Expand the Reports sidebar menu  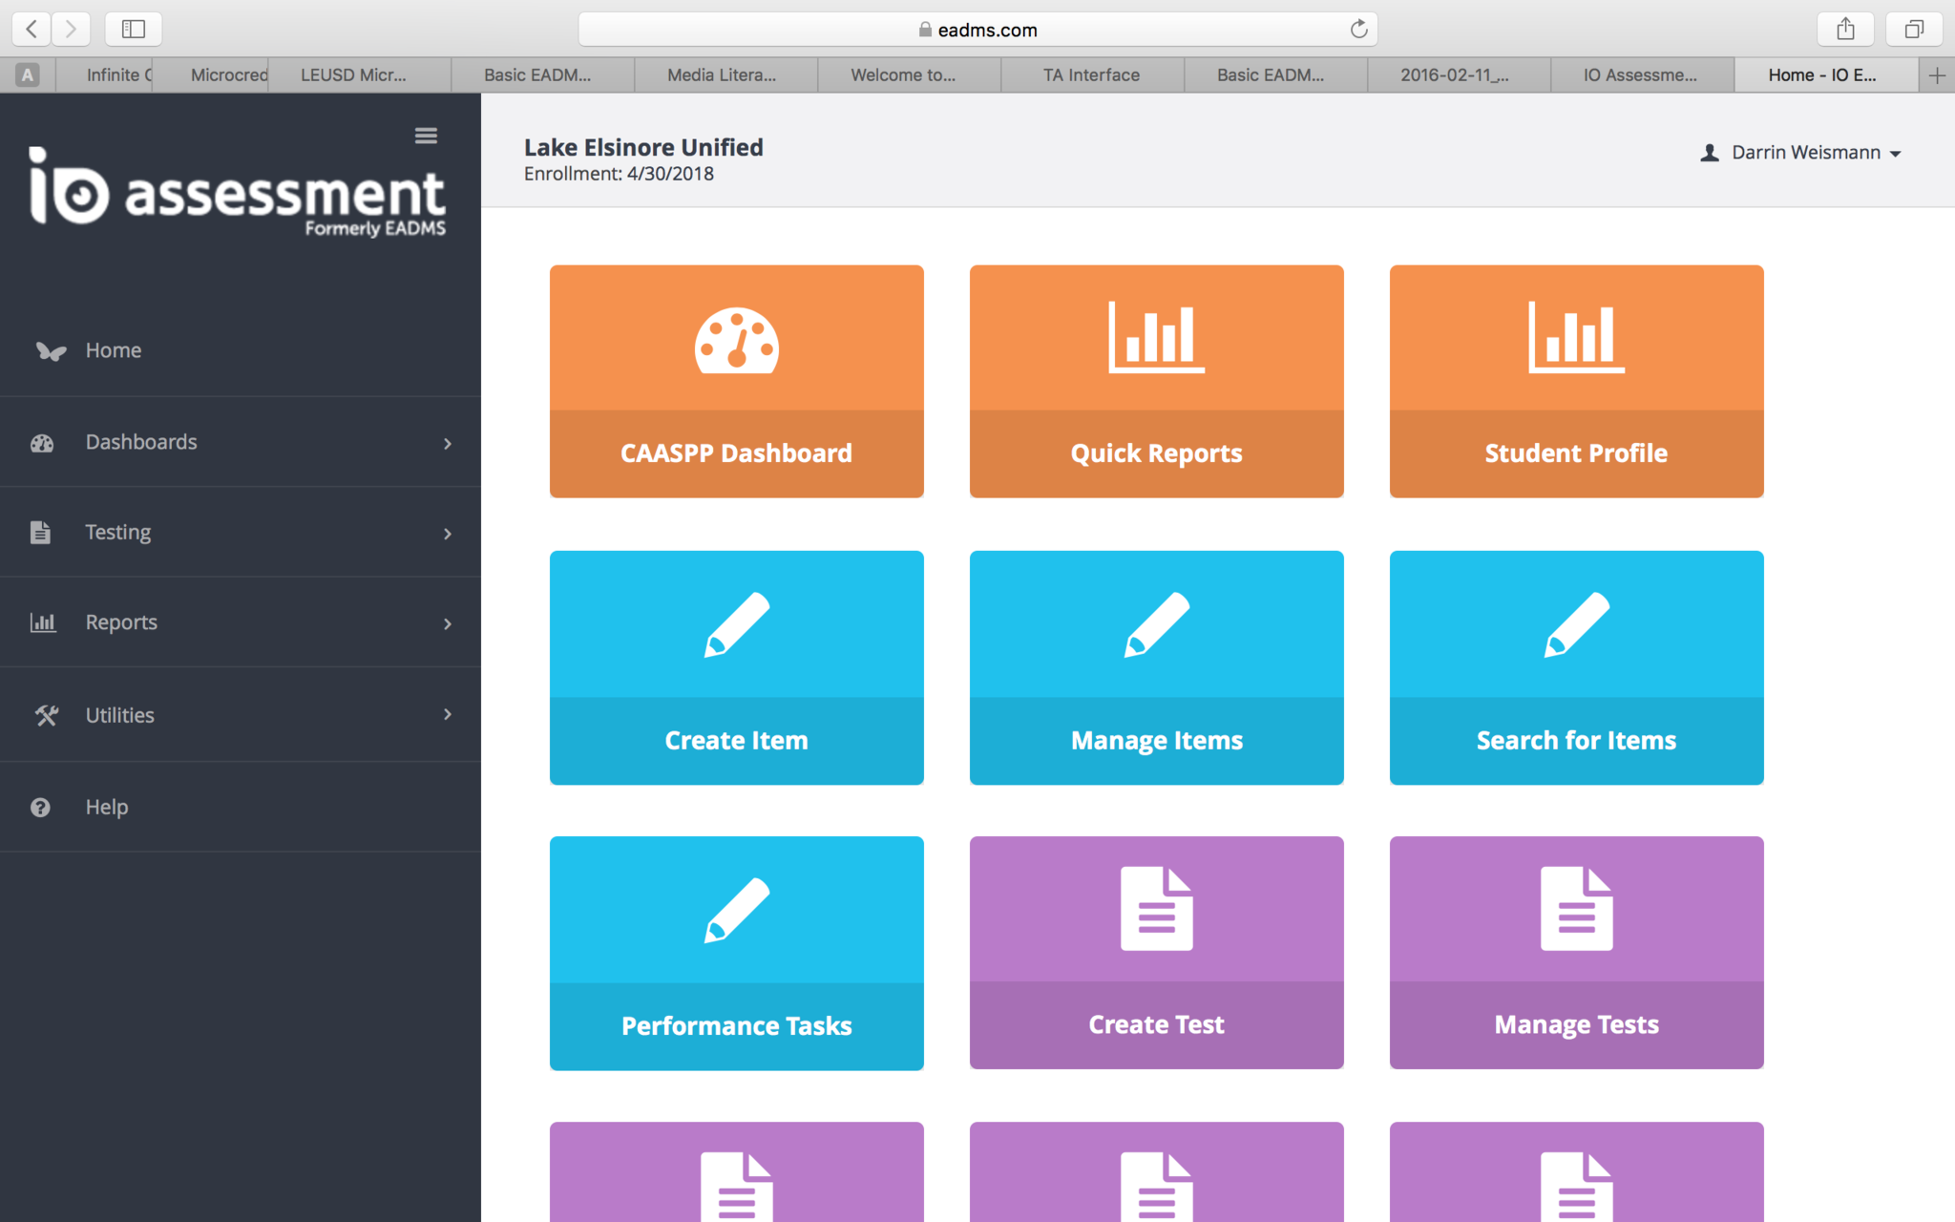[x=239, y=622]
